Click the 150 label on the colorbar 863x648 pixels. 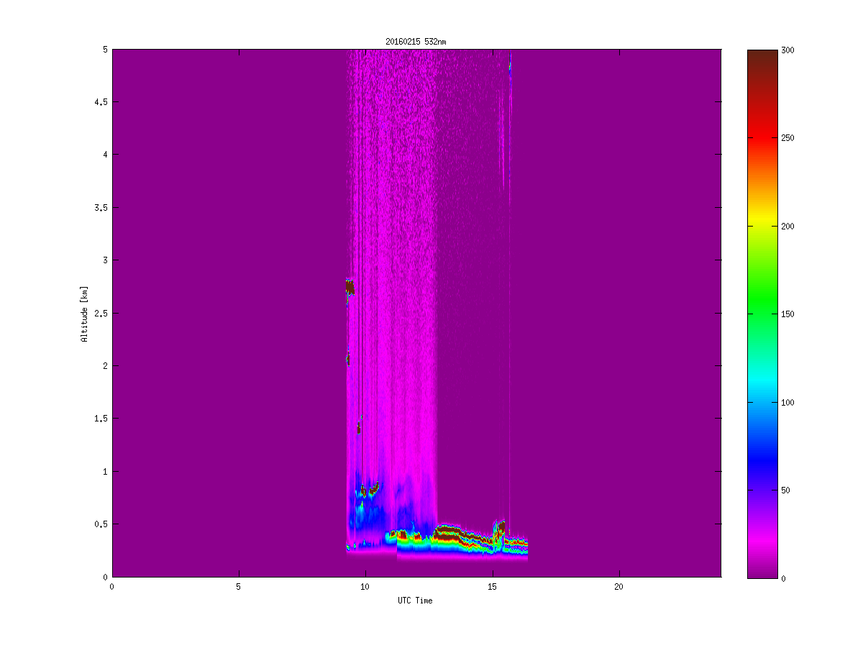[x=788, y=314]
